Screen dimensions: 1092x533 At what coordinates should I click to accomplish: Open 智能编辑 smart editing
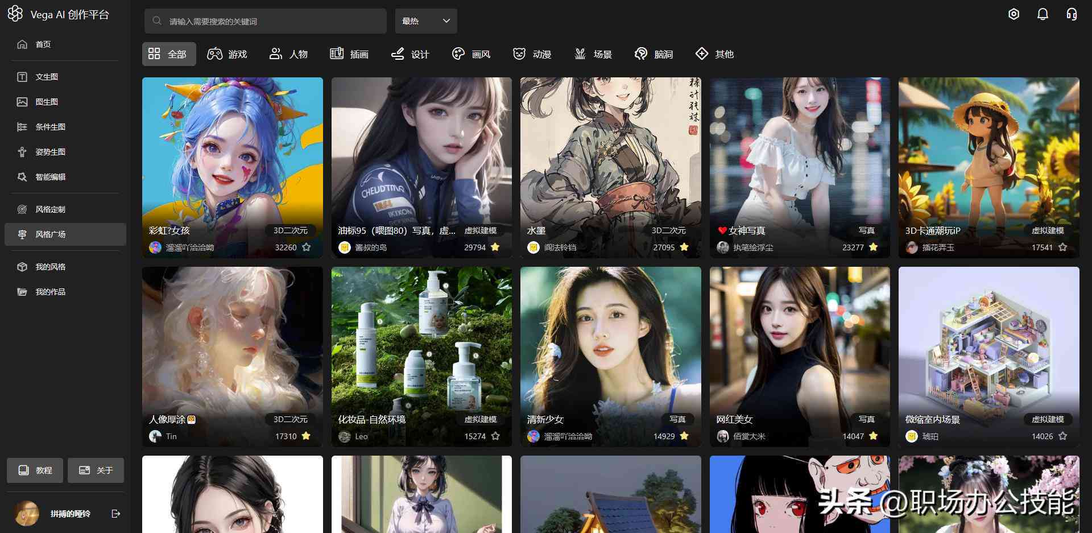[65, 177]
